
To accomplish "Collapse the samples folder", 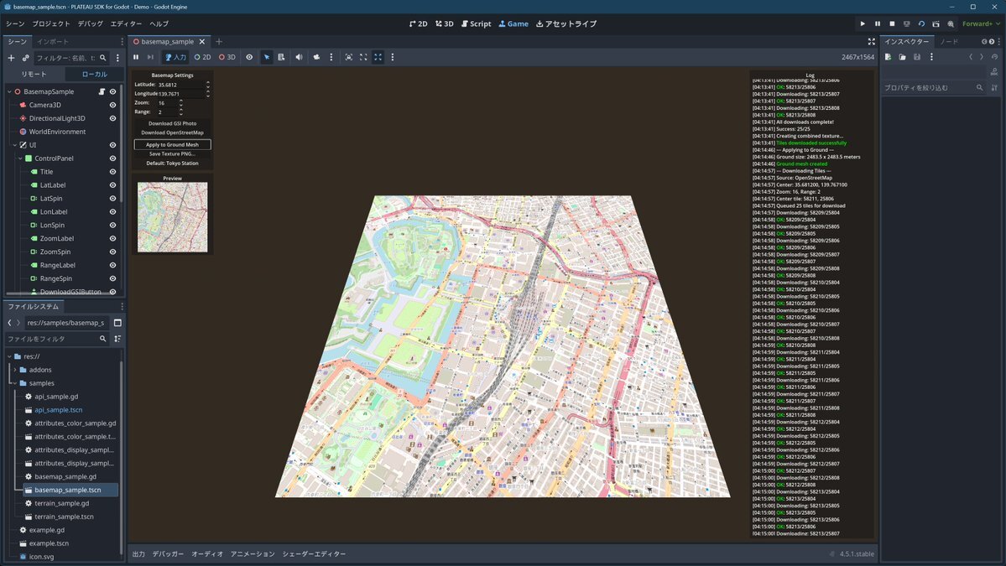I will [15, 383].
